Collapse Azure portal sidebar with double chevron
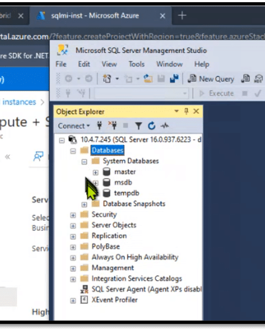Viewport: 265px width, 331px height. tap(8, 156)
